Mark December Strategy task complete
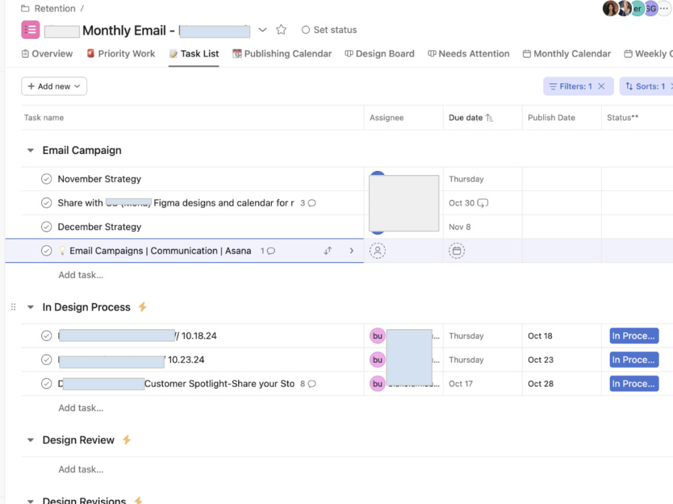 tap(46, 227)
